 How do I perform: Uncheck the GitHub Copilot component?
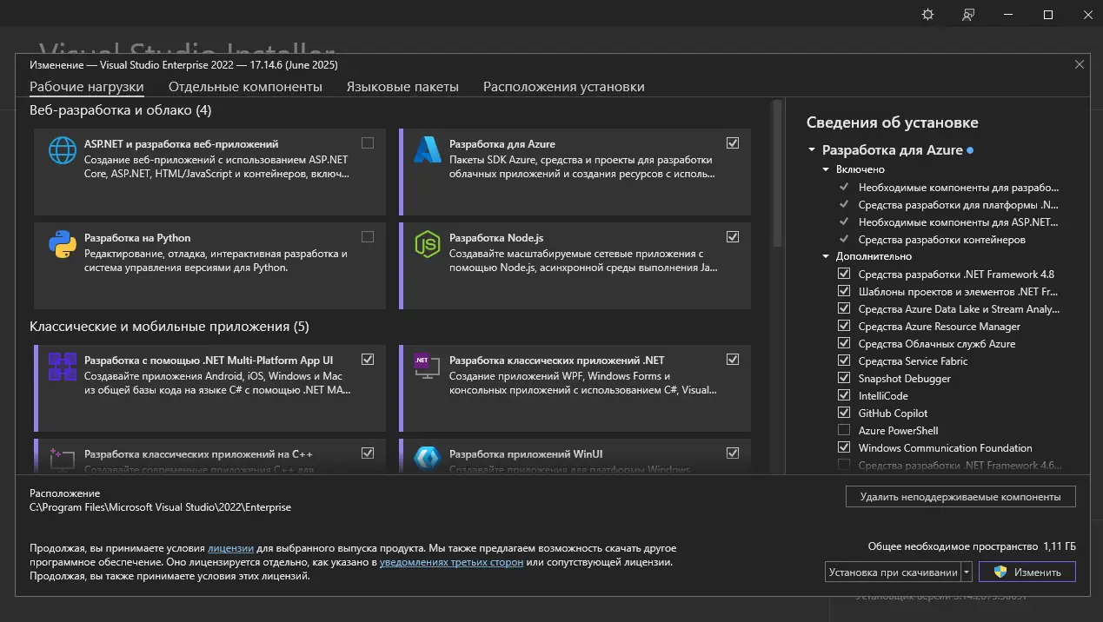pos(844,414)
